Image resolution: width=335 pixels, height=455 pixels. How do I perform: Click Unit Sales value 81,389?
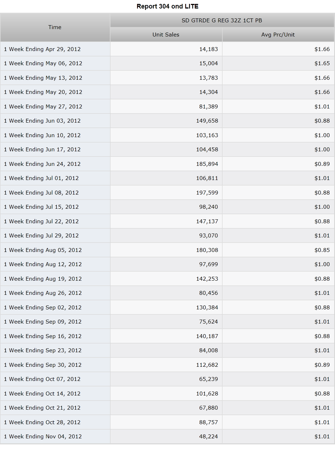209,107
